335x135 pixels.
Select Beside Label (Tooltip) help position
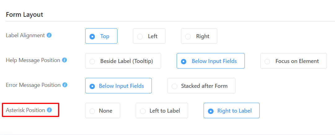[123, 61]
